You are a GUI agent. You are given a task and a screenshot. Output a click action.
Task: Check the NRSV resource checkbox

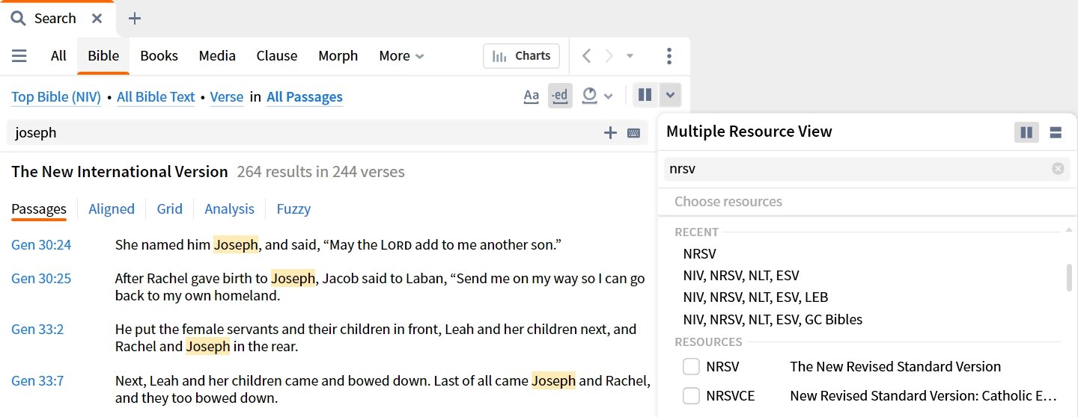[692, 367]
